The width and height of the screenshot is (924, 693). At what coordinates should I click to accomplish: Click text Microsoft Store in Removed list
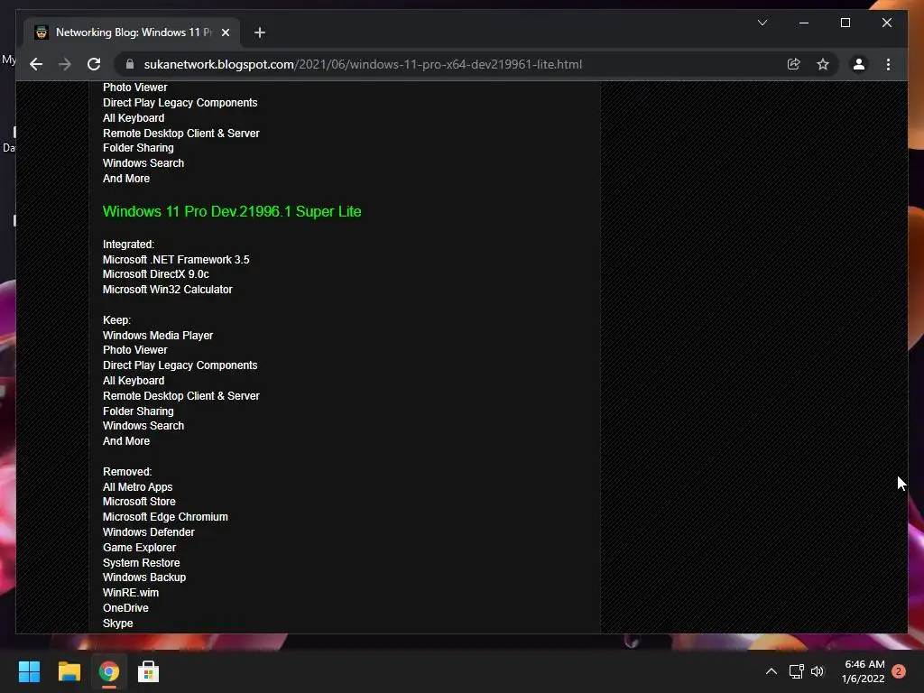(139, 502)
